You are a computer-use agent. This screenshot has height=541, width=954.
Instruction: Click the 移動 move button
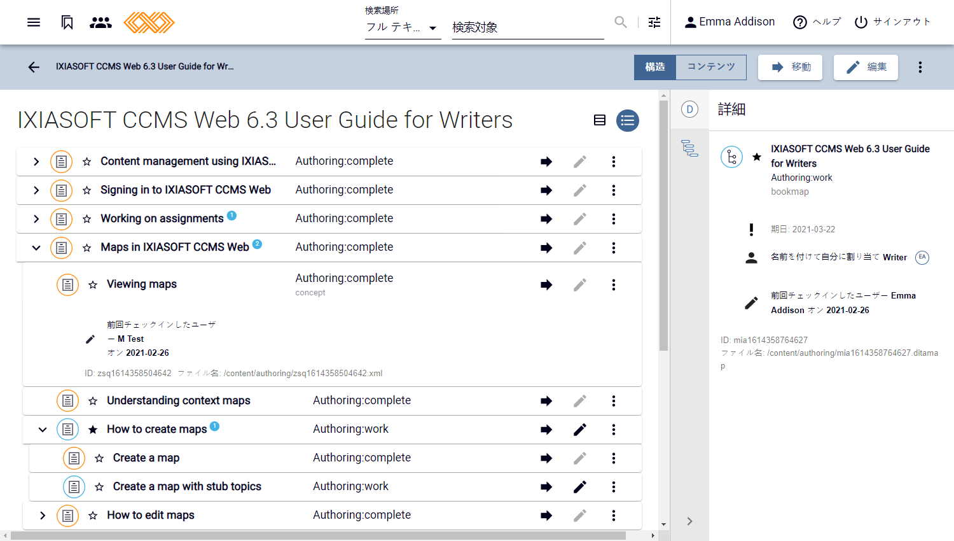click(790, 67)
